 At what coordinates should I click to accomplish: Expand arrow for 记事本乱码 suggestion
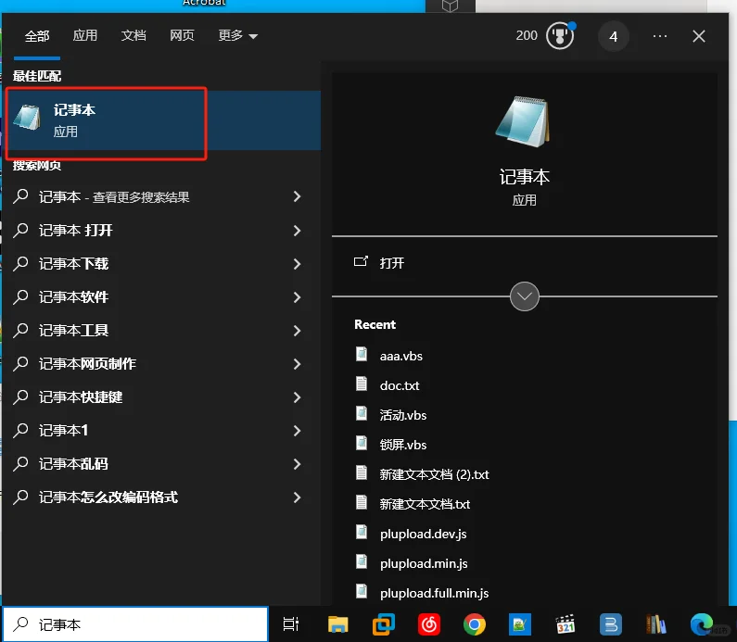coord(297,463)
